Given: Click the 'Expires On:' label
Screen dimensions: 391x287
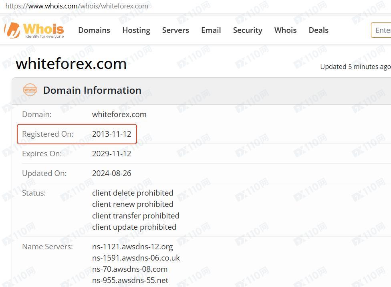Looking at the screenshot, I should point(42,154).
